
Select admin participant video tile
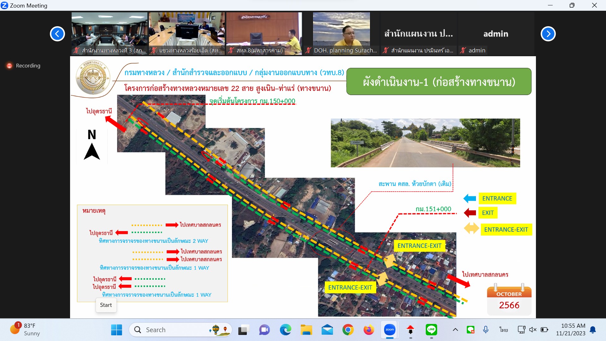(496, 34)
